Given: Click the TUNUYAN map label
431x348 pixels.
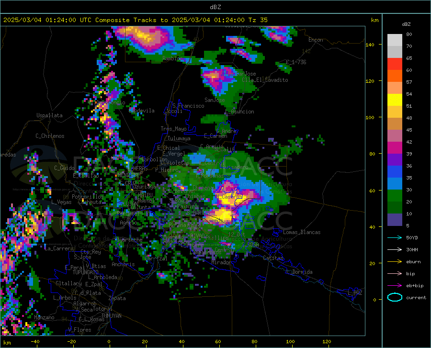Looking at the screenshot, I should pos(111,316).
